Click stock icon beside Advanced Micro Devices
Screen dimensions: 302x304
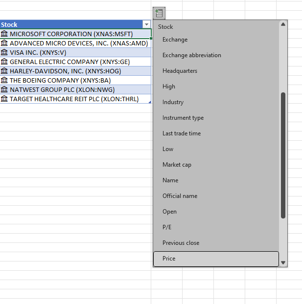(4, 43)
